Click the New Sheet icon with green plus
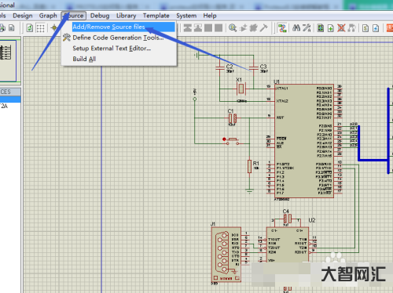The width and height of the screenshot is (393, 293). pos(331,28)
